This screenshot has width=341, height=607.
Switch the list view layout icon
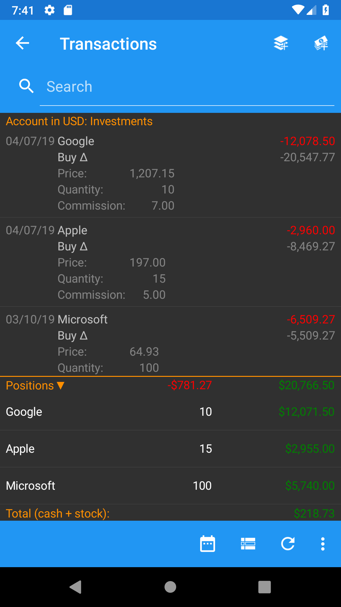tap(248, 544)
